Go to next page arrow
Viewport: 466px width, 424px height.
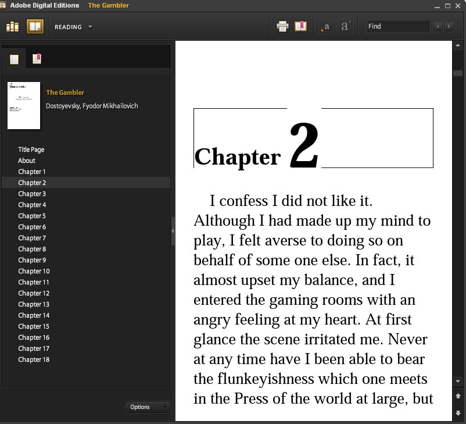tap(458, 413)
